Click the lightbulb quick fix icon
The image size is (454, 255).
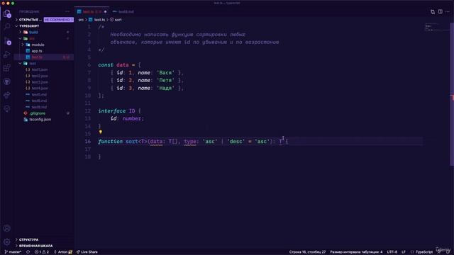tap(101, 132)
